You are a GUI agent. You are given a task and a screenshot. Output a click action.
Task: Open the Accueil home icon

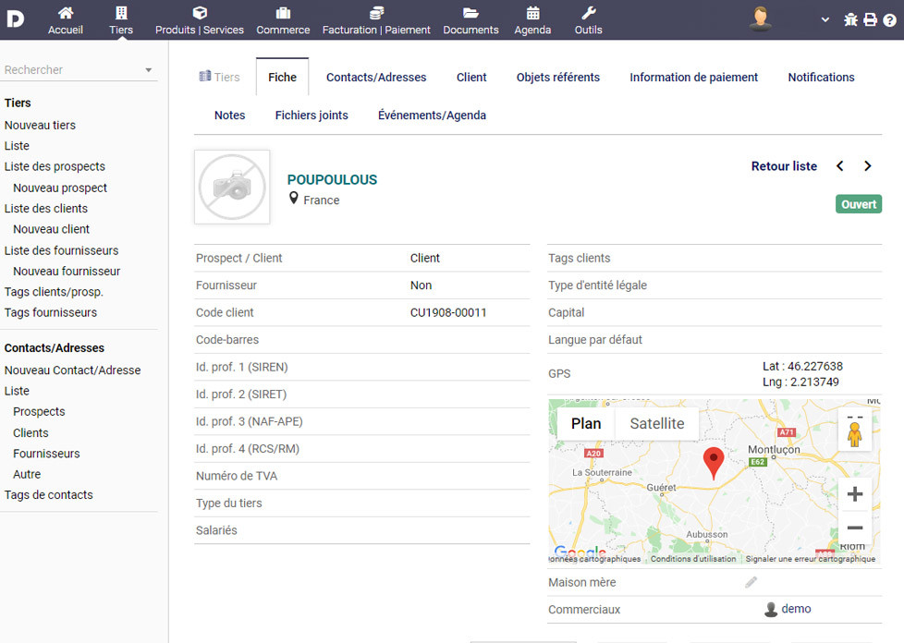click(66, 13)
